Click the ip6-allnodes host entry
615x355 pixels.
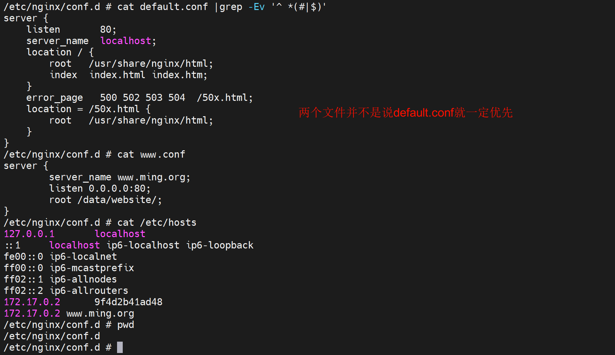tap(83, 279)
